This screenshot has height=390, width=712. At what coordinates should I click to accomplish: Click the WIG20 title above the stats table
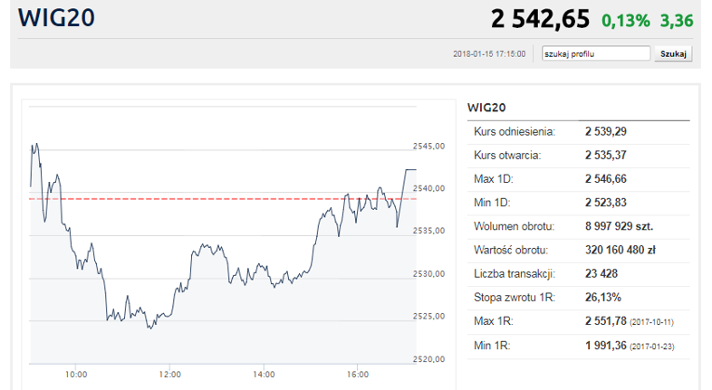[486, 108]
